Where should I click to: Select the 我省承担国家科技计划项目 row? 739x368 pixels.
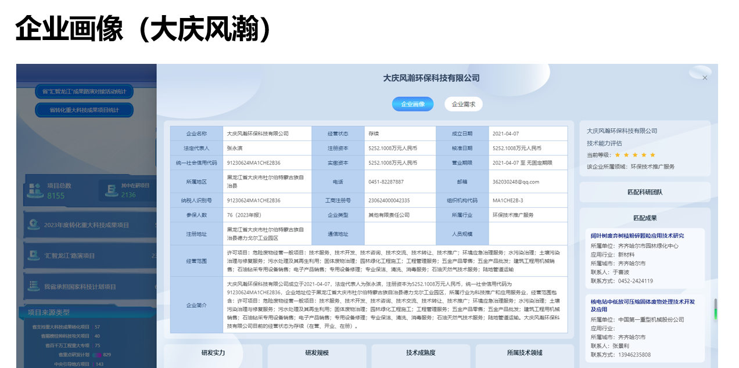pos(90,287)
